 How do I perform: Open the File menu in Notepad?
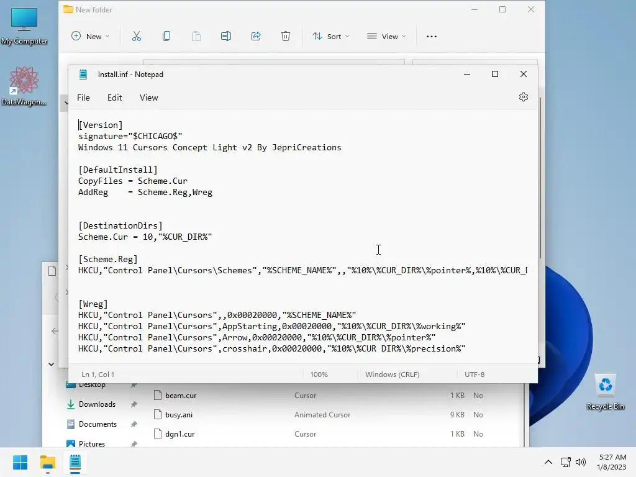[x=83, y=98]
